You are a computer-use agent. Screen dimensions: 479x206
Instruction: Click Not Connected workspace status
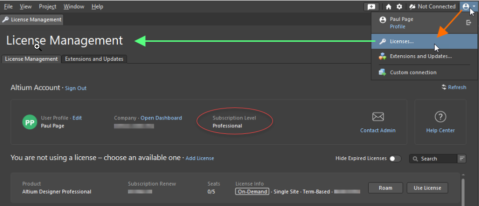point(432,6)
